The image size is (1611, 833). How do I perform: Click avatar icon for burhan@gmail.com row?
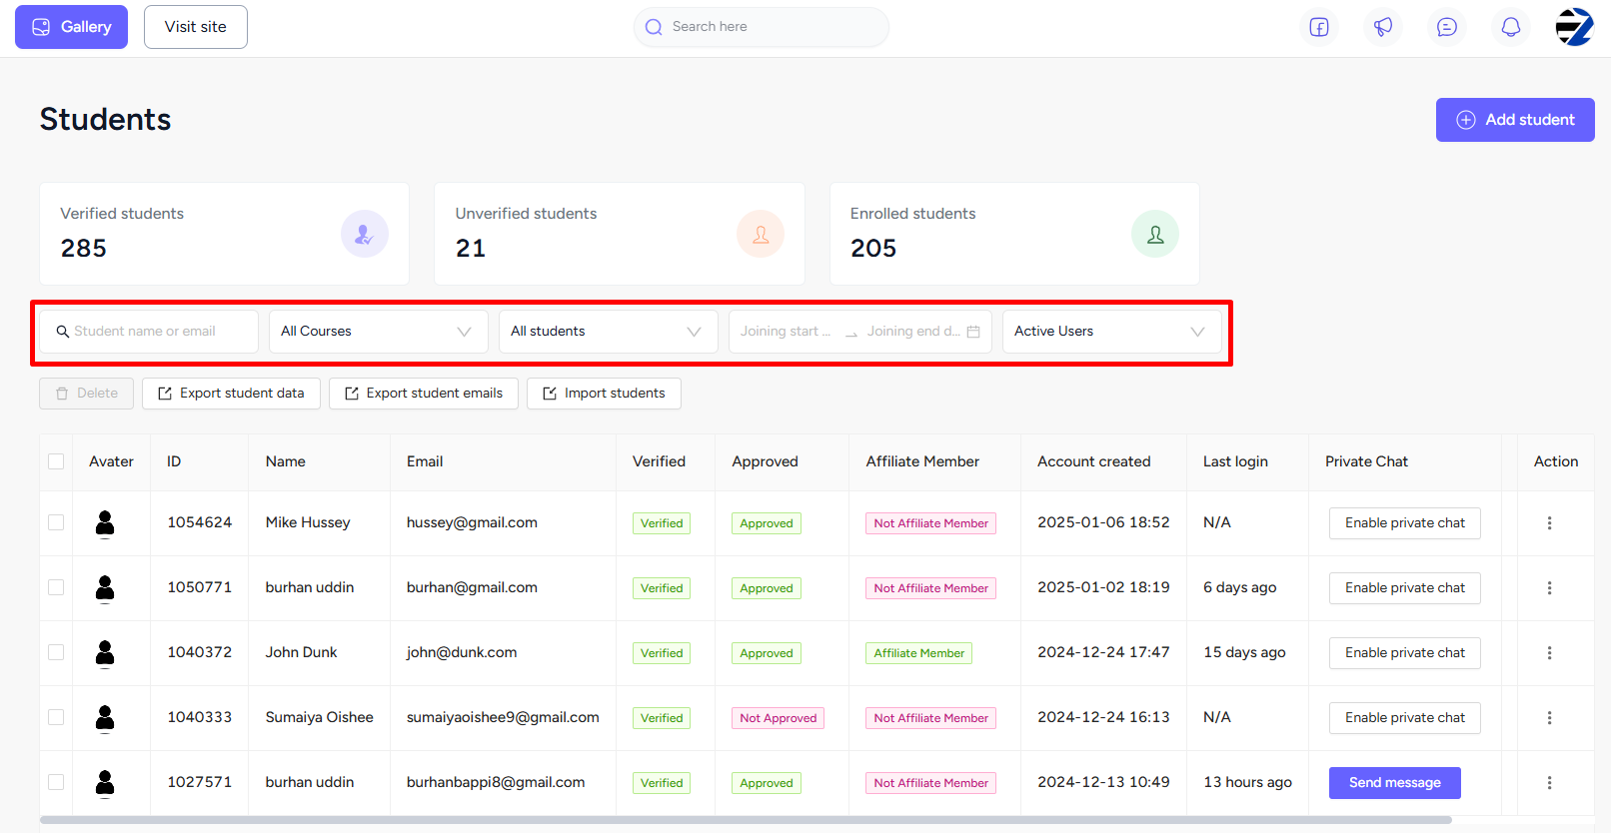click(x=105, y=588)
